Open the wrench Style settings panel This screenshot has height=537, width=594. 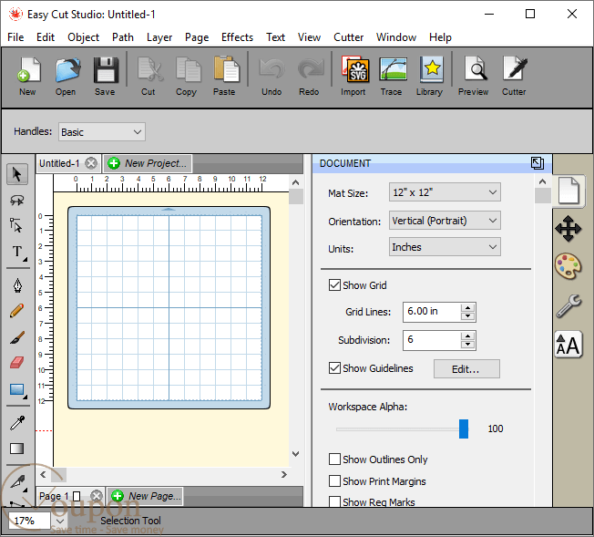tap(568, 305)
